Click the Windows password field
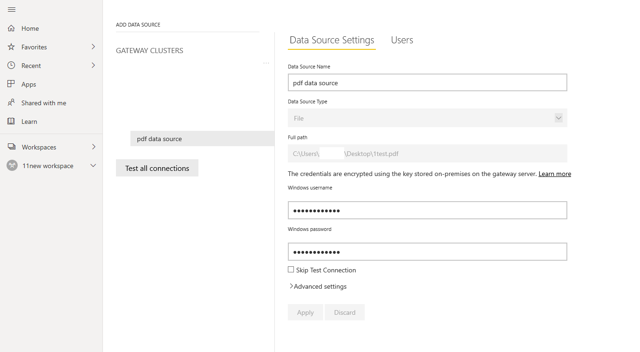The image size is (640, 352). click(x=428, y=251)
